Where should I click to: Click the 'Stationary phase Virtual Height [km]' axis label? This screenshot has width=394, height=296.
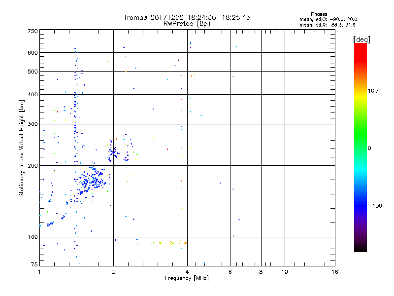pyautogui.click(x=22, y=148)
